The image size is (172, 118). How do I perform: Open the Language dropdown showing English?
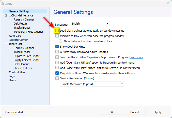90,24
